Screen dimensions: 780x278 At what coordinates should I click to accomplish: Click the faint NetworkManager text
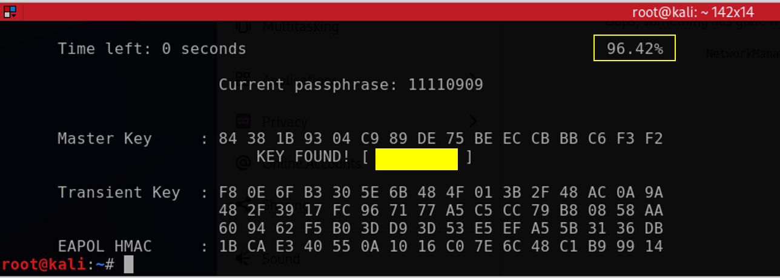tap(742, 55)
